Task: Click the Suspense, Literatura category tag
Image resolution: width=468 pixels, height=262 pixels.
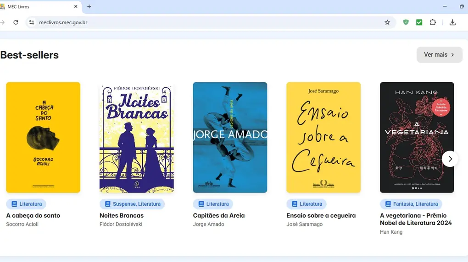Action: pos(132,204)
